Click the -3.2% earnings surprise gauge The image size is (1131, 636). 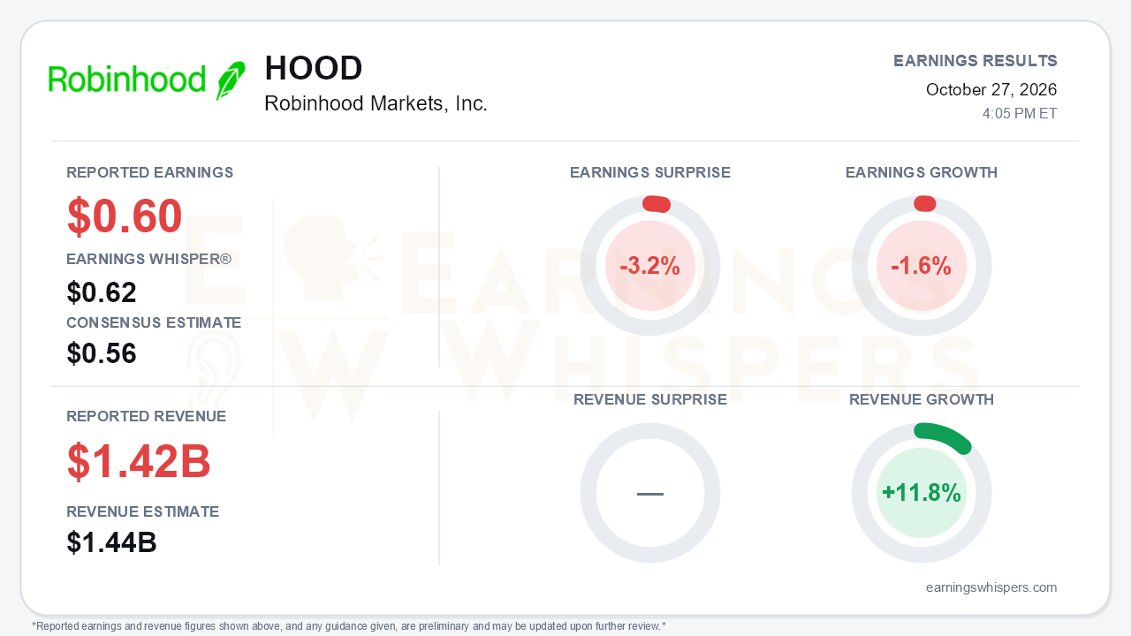click(650, 266)
